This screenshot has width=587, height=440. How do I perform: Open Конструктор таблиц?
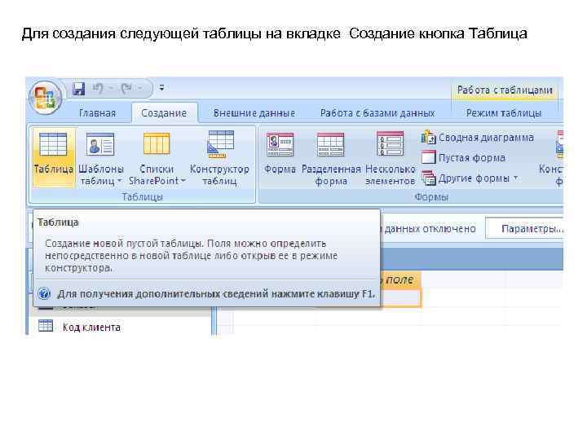coord(219,159)
